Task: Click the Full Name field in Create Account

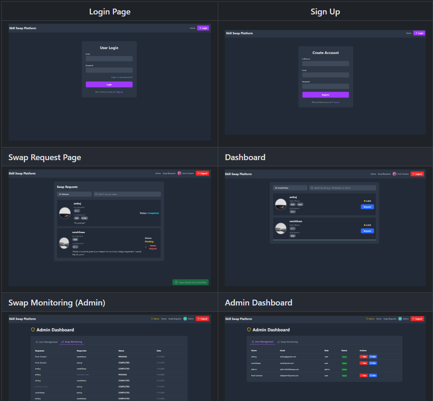Action: pyautogui.click(x=326, y=64)
